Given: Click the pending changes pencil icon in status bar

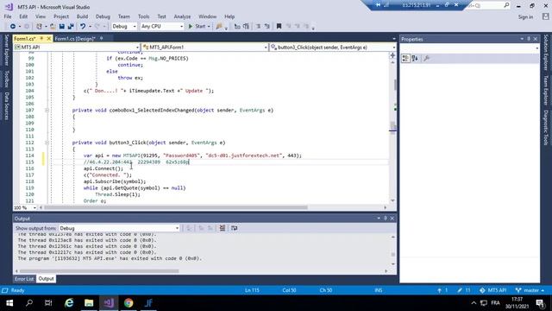Looking at the screenshot, I should point(460,290).
